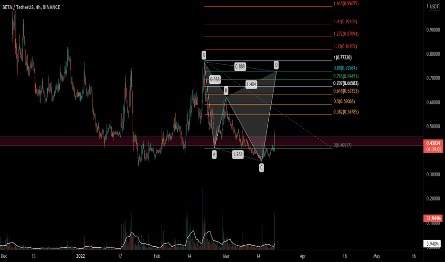Click the 0.90000 price axis label
Viewport: 445px width, 262px height.
pyautogui.click(x=433, y=30)
